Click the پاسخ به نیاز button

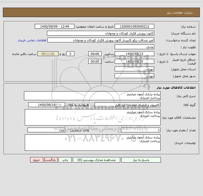(141, 160)
